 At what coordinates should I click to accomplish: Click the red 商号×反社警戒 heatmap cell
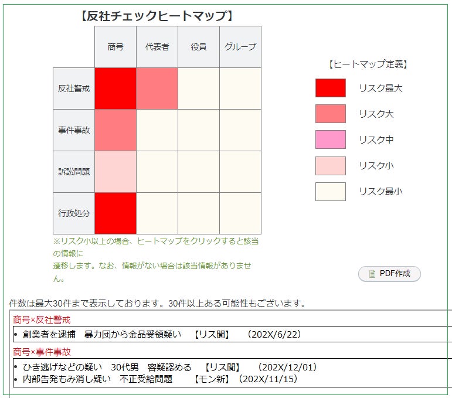click(115, 89)
